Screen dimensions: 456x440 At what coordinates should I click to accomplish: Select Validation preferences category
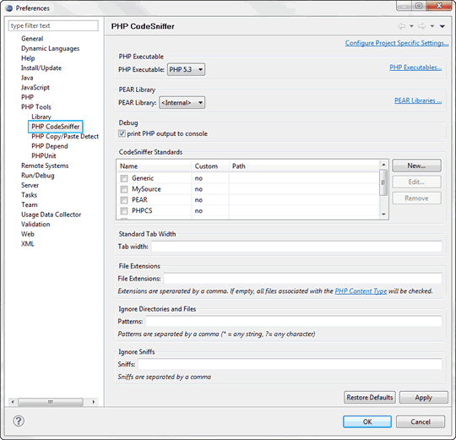coord(35,224)
